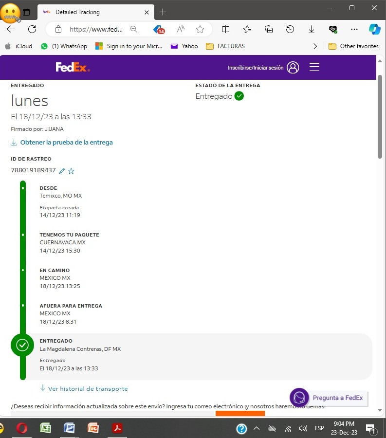Screen dimensions: 386x438
Task: Click the AFUERA PARA ENTREGA step label
Action: (71, 306)
